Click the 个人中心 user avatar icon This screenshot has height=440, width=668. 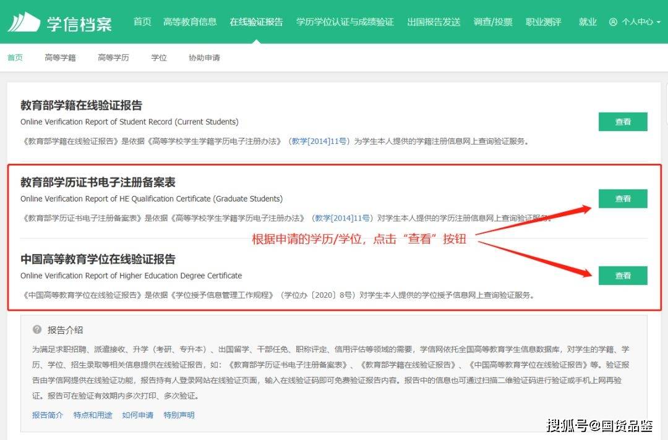[613, 22]
